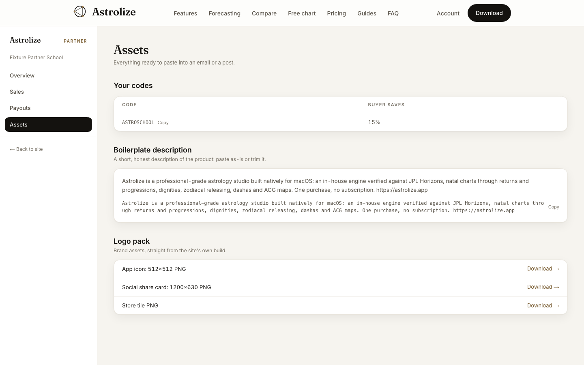584x365 pixels.
Task: Download the Social share card PNG
Action: (x=543, y=287)
